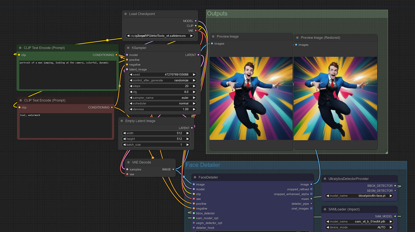Image resolution: width=415 pixels, height=232 pixels.
Task: Click the SEGM_DETECTOR output socket
Action: pos(395,191)
